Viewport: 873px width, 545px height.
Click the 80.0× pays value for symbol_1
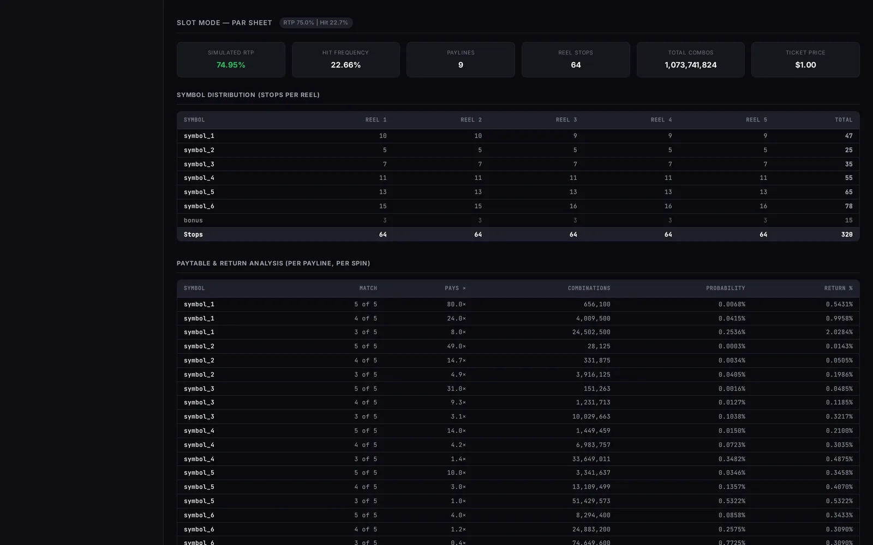[x=457, y=304]
